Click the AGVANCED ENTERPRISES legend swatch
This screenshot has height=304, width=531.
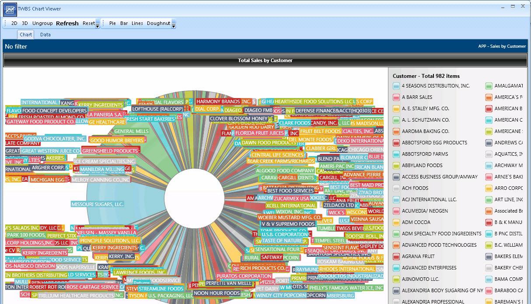click(396, 268)
